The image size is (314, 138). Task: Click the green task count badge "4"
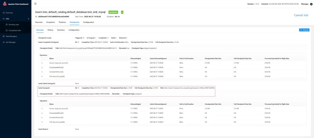[122, 12]
